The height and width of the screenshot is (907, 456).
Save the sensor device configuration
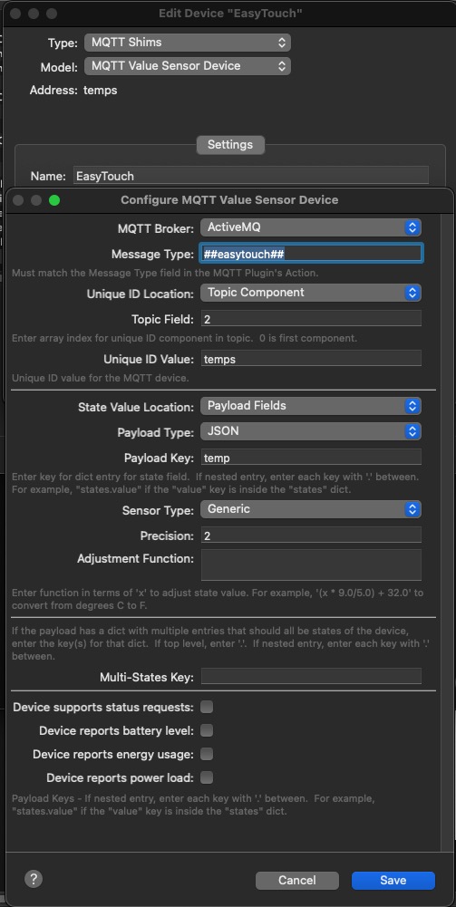[x=393, y=881]
